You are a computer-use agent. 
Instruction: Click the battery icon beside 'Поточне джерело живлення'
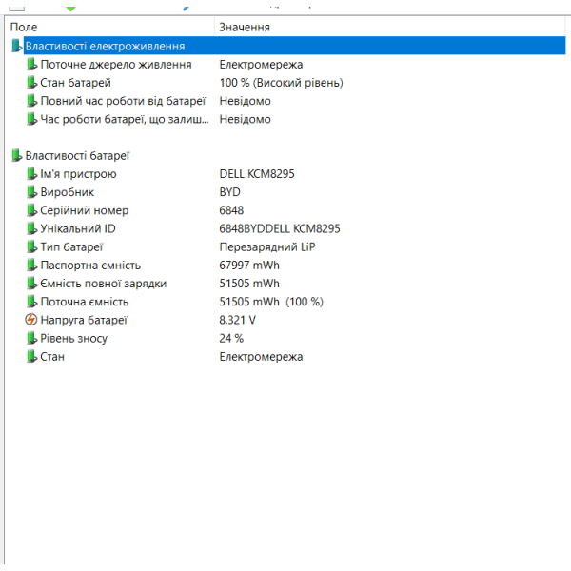tap(31, 64)
